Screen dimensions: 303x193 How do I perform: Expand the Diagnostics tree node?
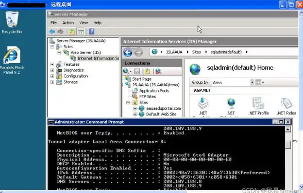click(x=52, y=70)
